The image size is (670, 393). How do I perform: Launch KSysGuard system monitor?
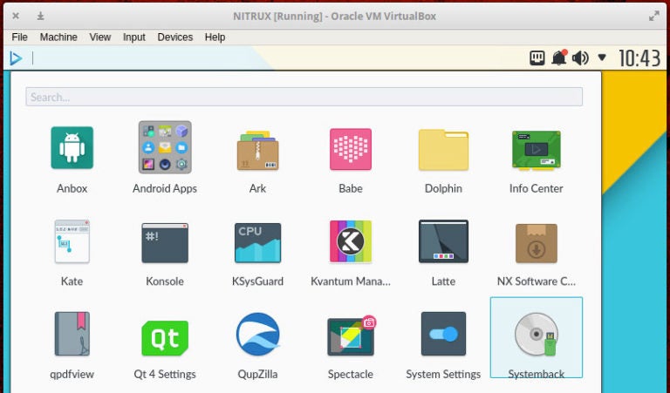[x=257, y=243]
